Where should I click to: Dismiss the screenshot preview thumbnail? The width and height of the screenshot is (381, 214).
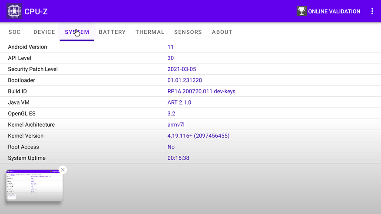coord(63,170)
